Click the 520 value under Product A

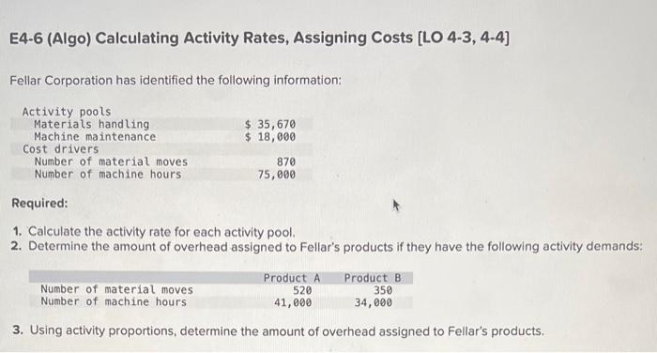coord(302,290)
